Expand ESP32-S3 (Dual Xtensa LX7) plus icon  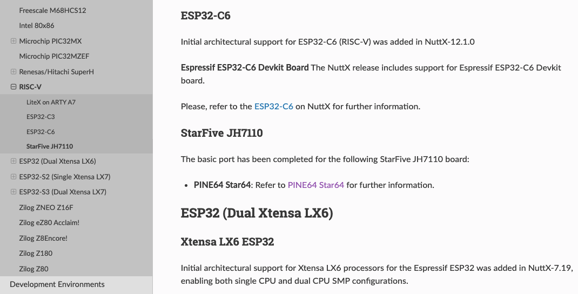14,192
